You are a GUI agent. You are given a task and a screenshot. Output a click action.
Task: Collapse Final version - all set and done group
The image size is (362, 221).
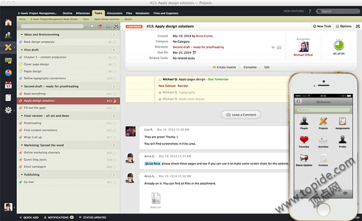point(21,116)
